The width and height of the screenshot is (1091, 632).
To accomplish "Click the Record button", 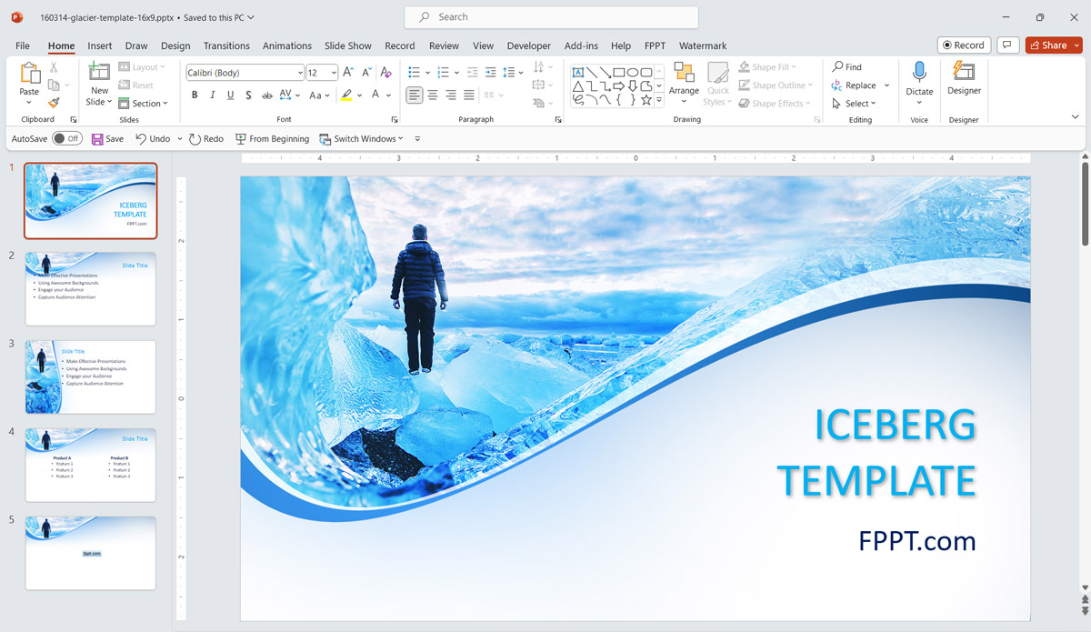I will coord(964,45).
